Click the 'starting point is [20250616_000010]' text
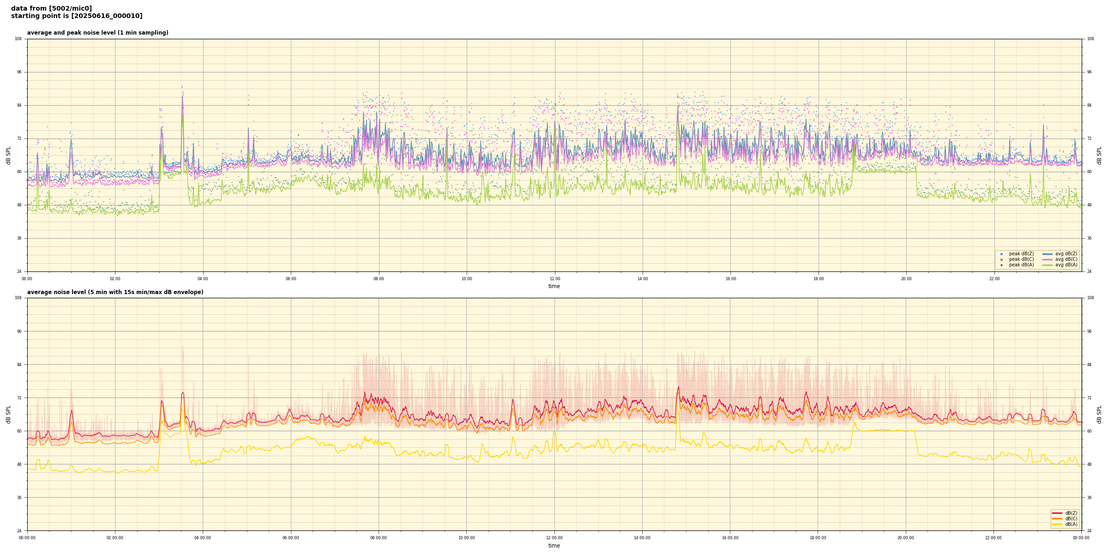The height and width of the screenshot is (554, 1108). coord(77,16)
